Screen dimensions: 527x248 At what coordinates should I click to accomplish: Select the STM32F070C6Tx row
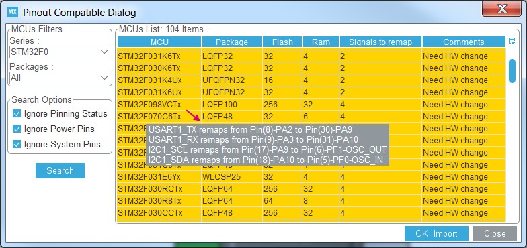(x=312, y=117)
